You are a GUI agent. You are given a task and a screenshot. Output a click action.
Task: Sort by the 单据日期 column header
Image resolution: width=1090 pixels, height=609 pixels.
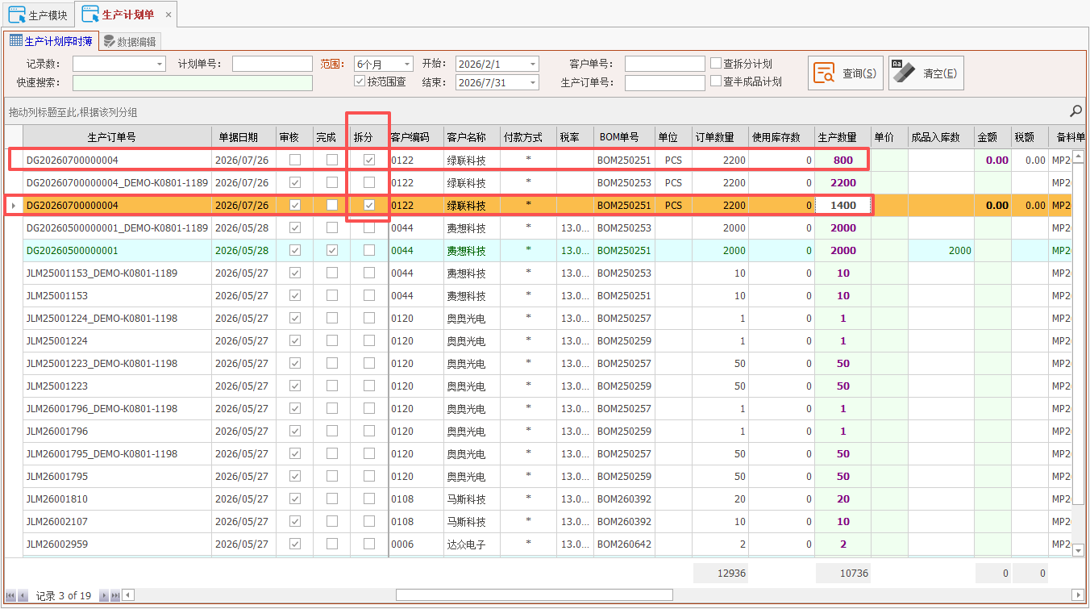coord(244,137)
